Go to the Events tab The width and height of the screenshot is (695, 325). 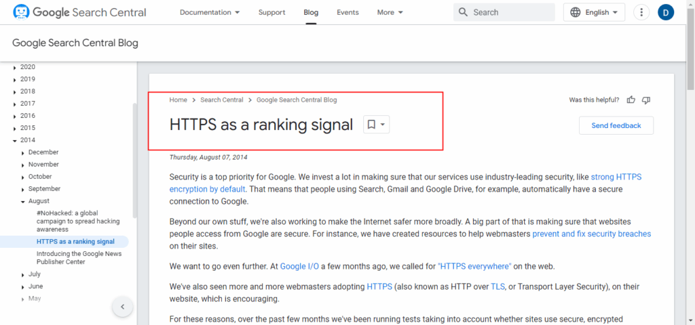347,12
